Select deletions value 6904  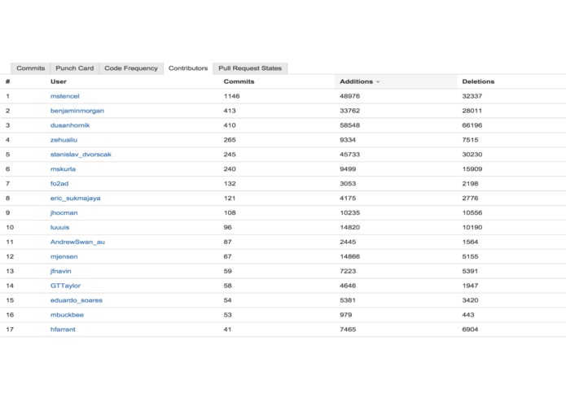point(470,330)
